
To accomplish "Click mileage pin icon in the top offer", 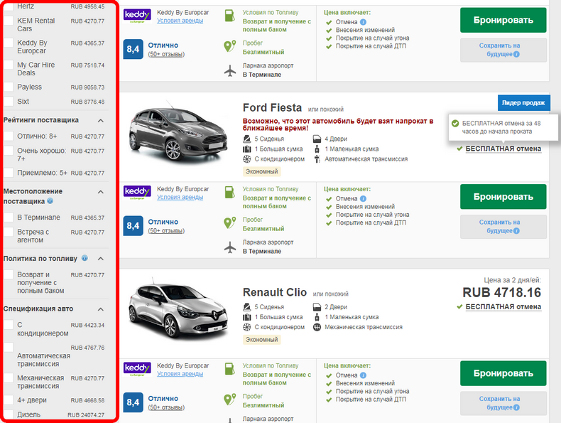I will tap(229, 45).
